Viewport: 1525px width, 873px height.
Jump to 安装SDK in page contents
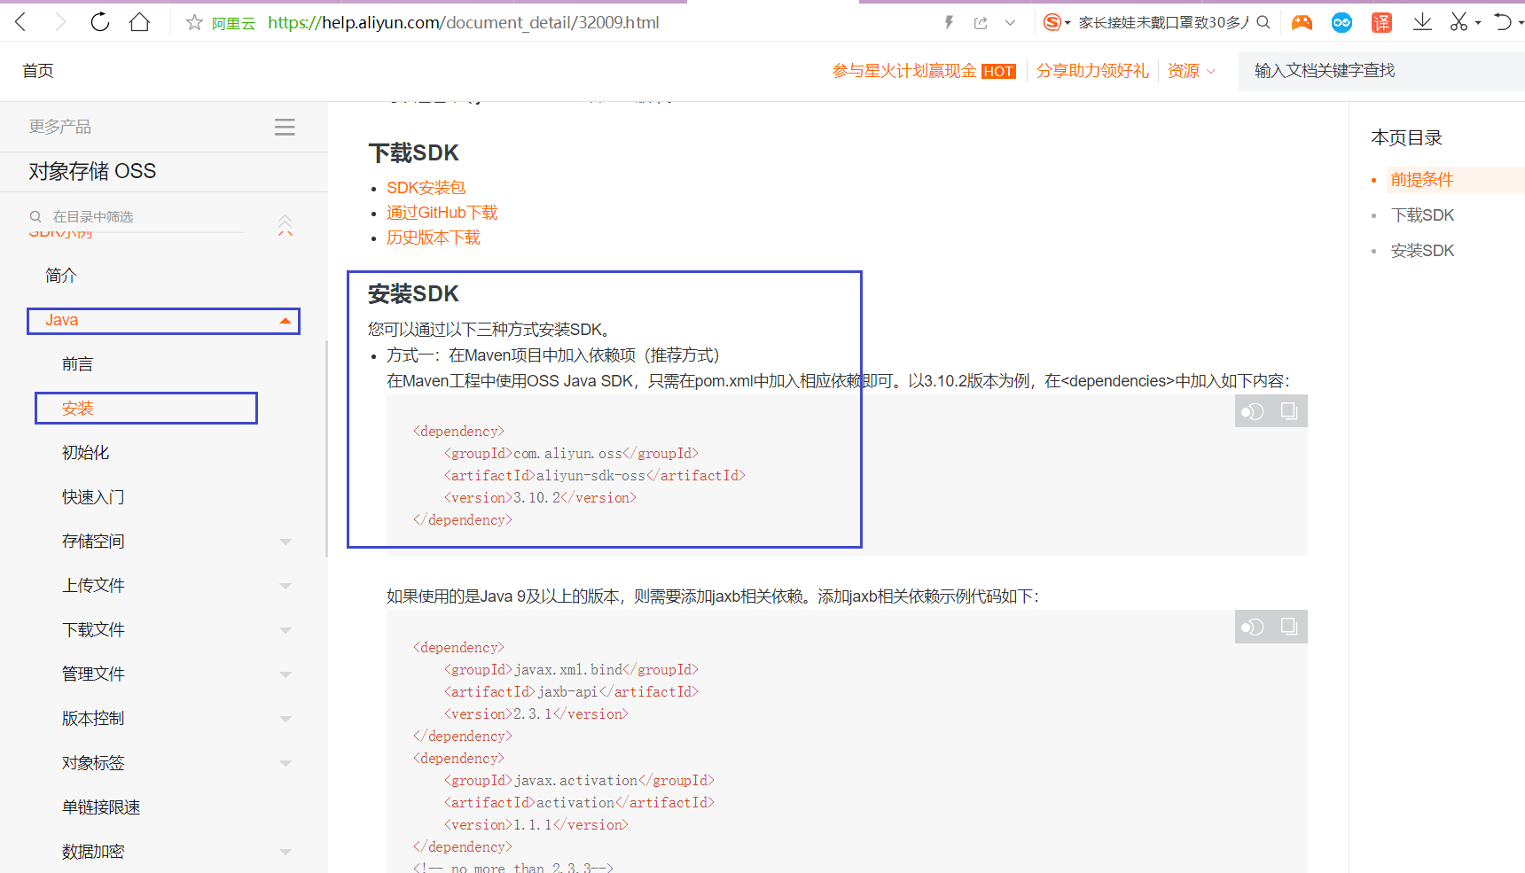click(x=1422, y=251)
